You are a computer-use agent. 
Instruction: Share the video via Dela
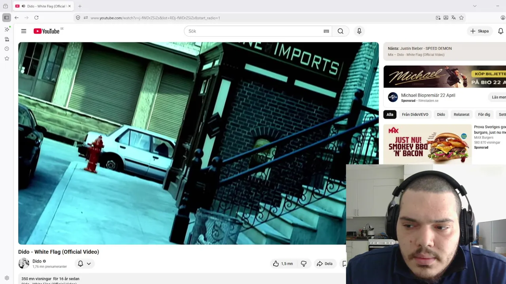pos(325,263)
